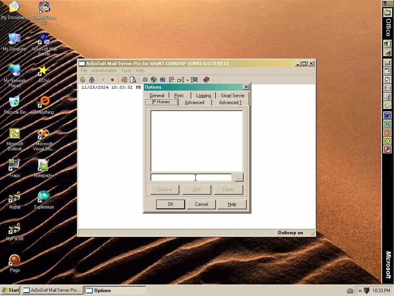Click the first greyed-out icon in the mail server toolbar

click(83, 80)
